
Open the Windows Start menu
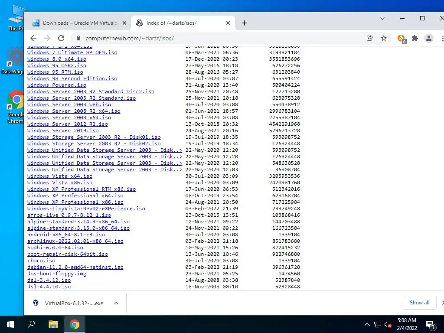pos(10,324)
